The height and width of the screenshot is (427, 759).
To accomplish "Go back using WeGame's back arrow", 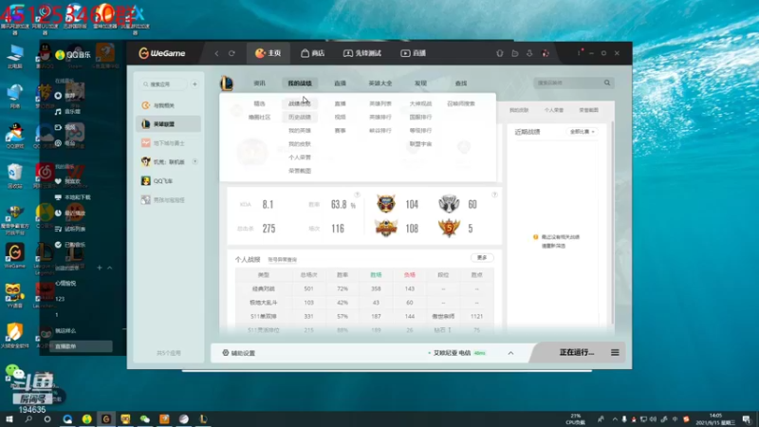I will (216, 53).
